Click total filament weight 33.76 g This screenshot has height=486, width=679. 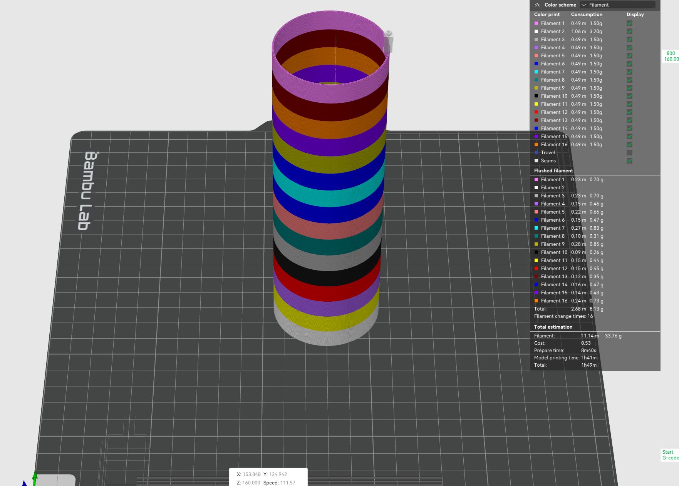(x=613, y=336)
